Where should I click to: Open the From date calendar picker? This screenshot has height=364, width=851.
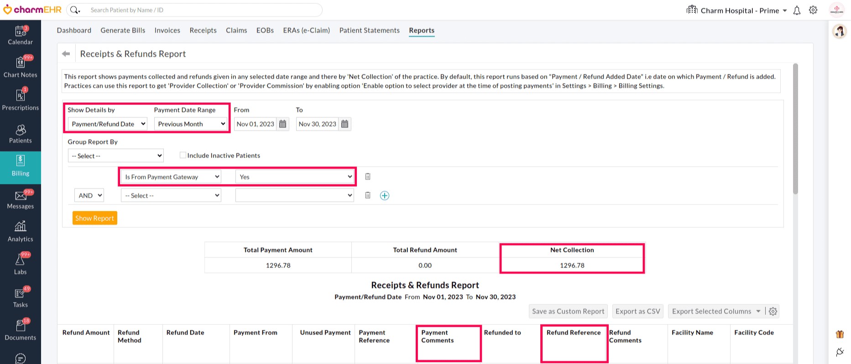pos(283,124)
